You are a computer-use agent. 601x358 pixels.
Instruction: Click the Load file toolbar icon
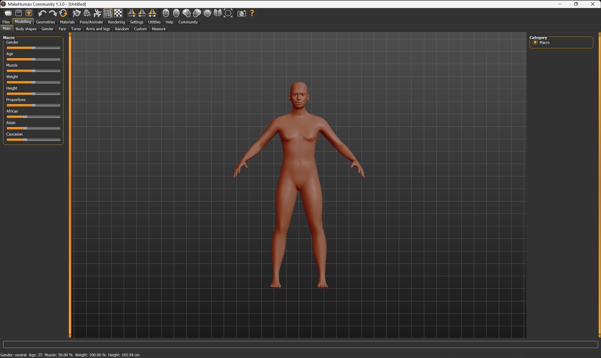coord(8,13)
